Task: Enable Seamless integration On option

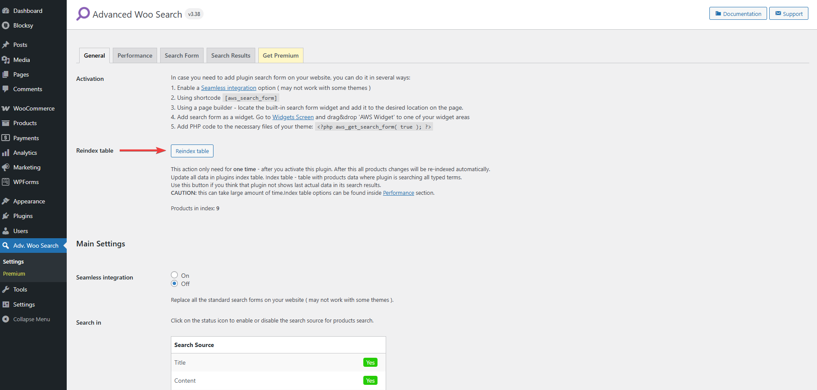Action: pyautogui.click(x=174, y=275)
